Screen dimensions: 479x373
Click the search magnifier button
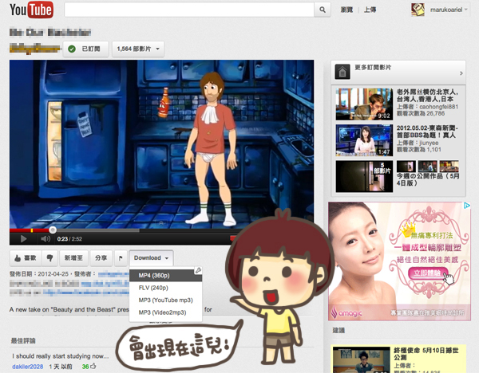click(x=323, y=10)
